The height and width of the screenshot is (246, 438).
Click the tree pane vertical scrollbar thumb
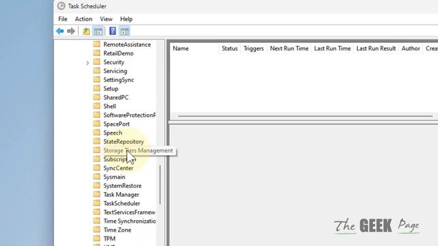(160, 184)
